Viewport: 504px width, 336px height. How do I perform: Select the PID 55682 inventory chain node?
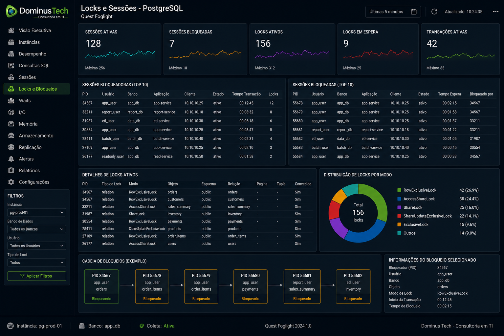tap(353, 287)
